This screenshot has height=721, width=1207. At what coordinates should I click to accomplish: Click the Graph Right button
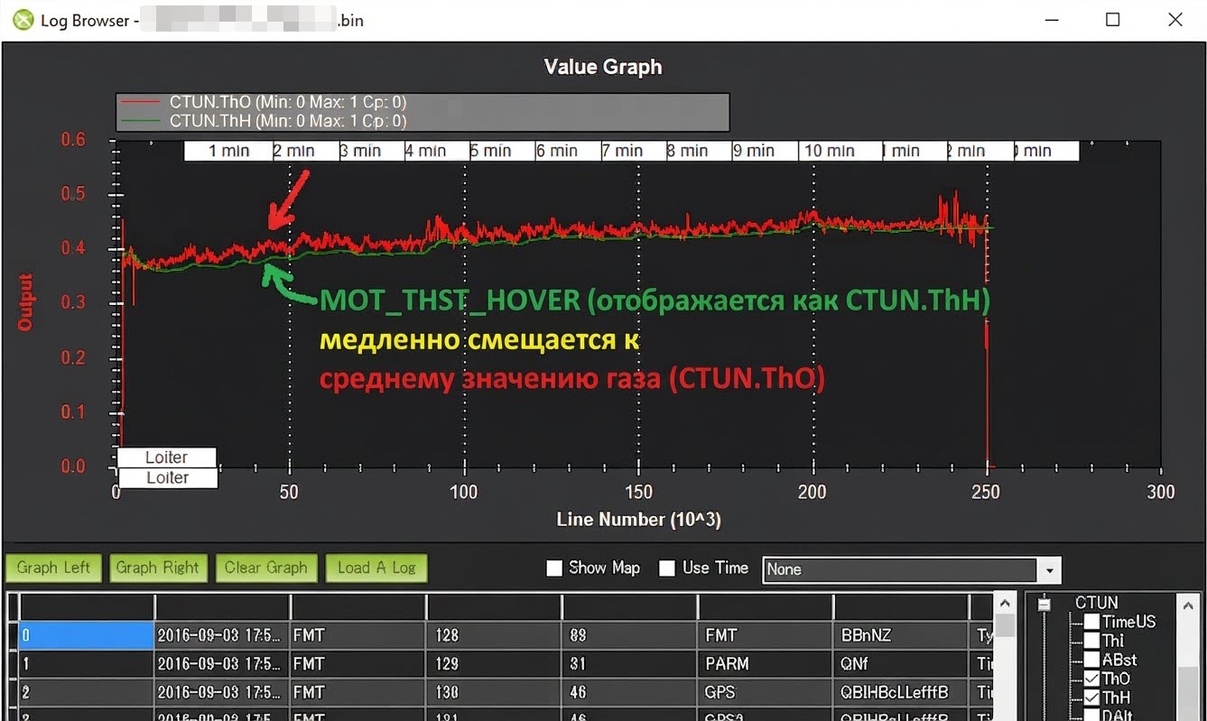coord(158,568)
